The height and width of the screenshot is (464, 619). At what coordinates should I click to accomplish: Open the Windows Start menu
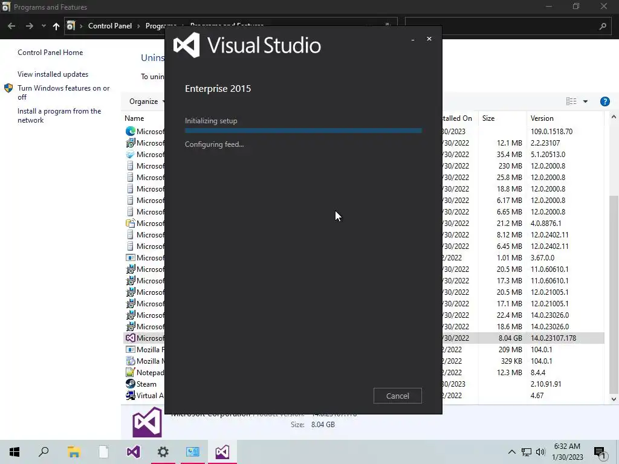click(15, 452)
